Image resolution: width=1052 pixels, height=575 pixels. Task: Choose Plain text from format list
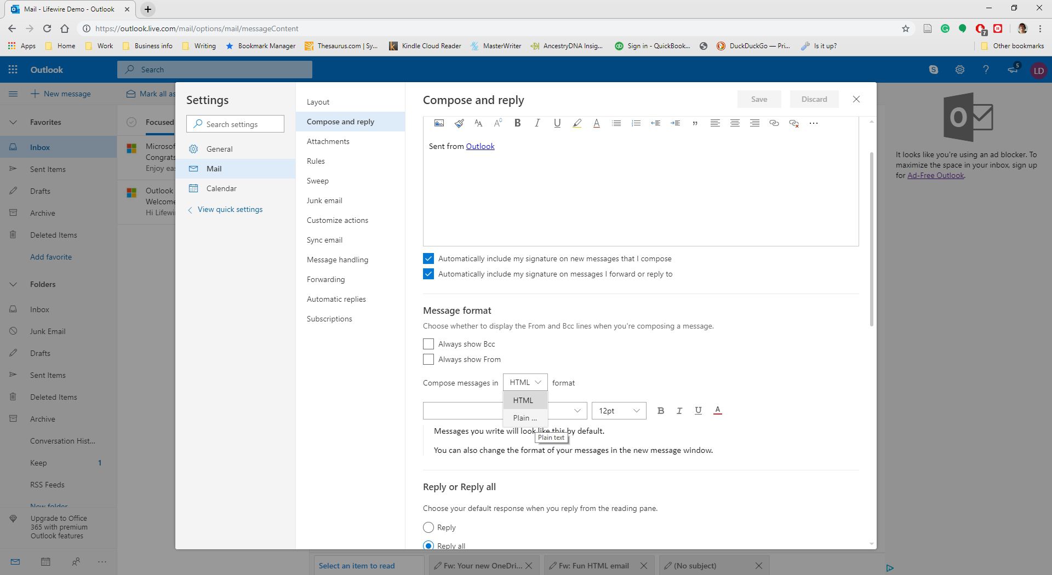coord(525,418)
